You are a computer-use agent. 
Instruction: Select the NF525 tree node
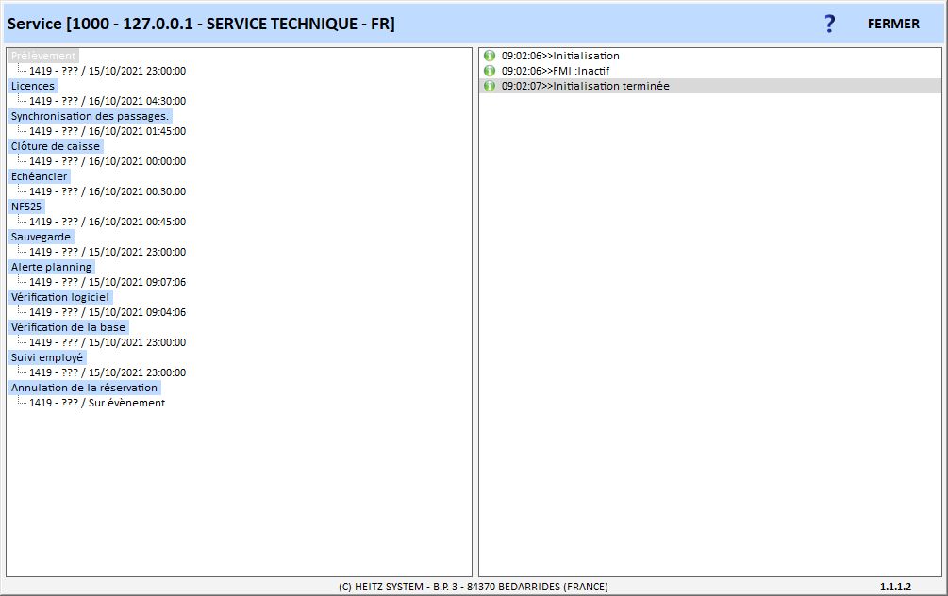[x=26, y=207]
